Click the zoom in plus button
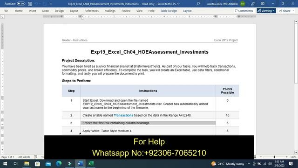Viewport: 298px width, 168px height. (x=286, y=157)
